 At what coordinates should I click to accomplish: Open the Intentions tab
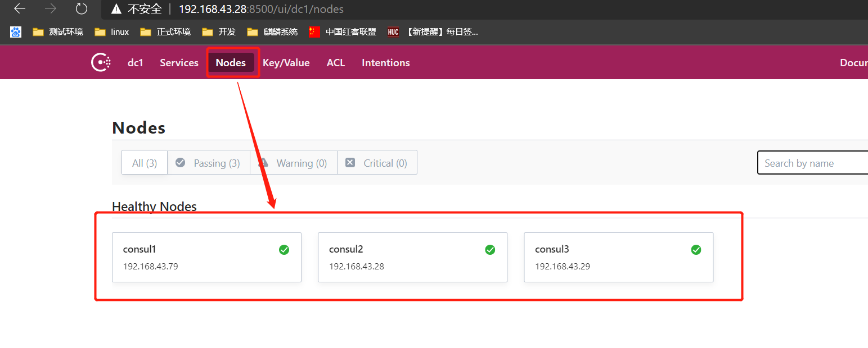(386, 63)
